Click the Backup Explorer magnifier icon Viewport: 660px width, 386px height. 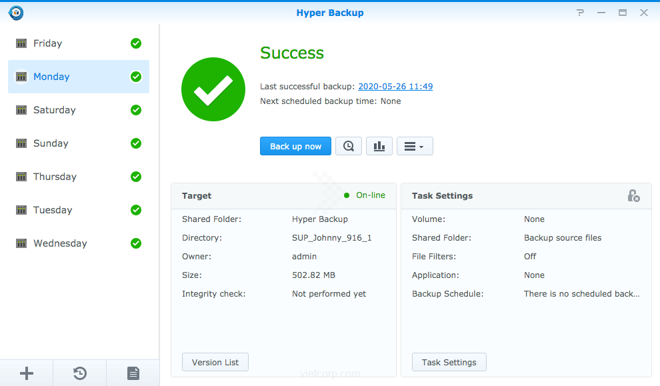348,147
